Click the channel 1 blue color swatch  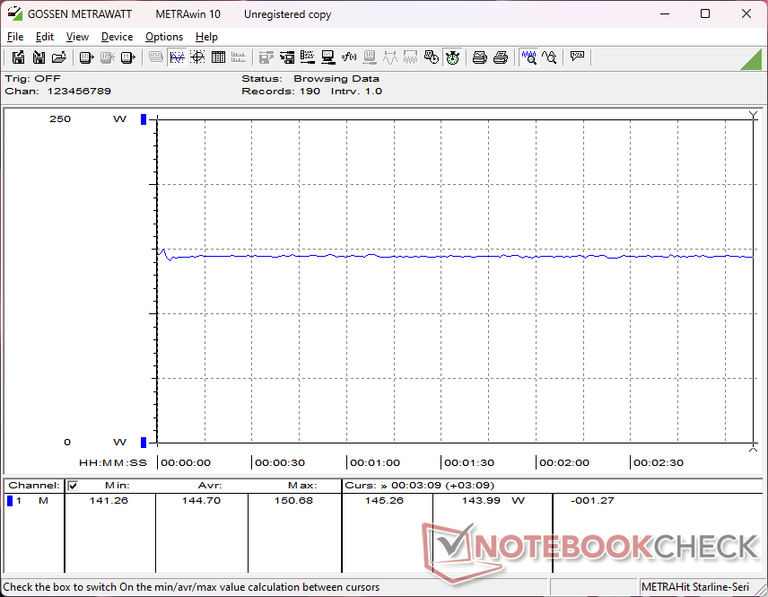tap(10, 501)
